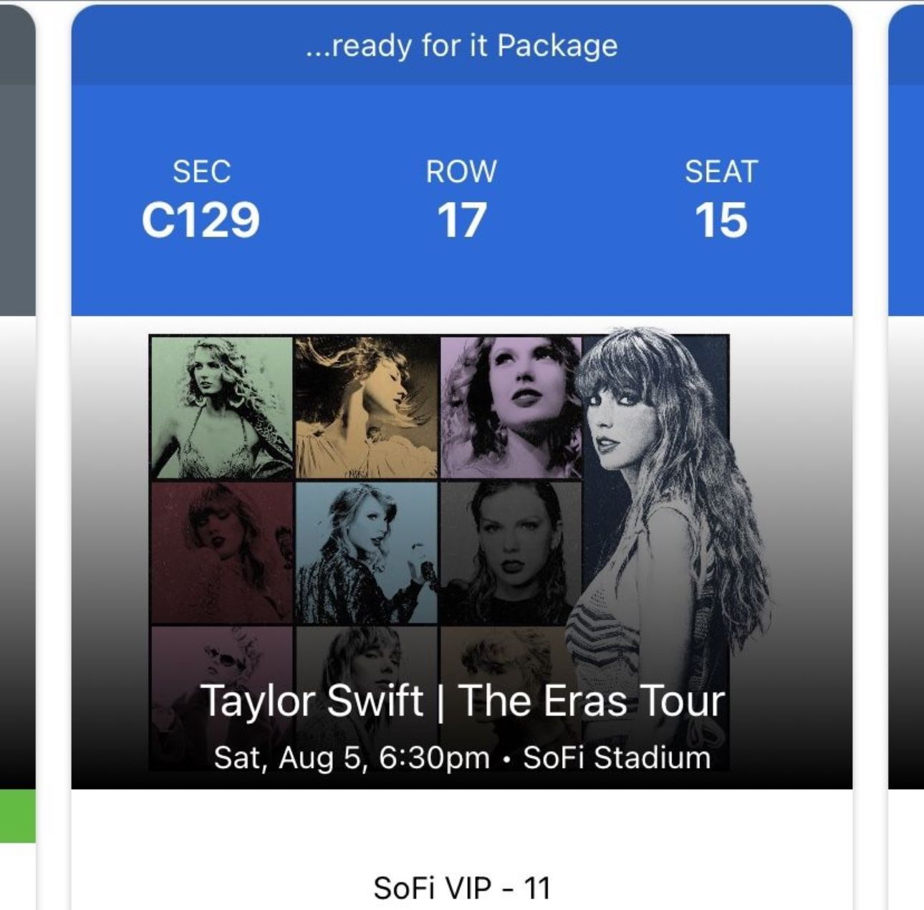The height and width of the screenshot is (910, 924).
Task: Open the green-tinted poster tile
Action: (222, 408)
